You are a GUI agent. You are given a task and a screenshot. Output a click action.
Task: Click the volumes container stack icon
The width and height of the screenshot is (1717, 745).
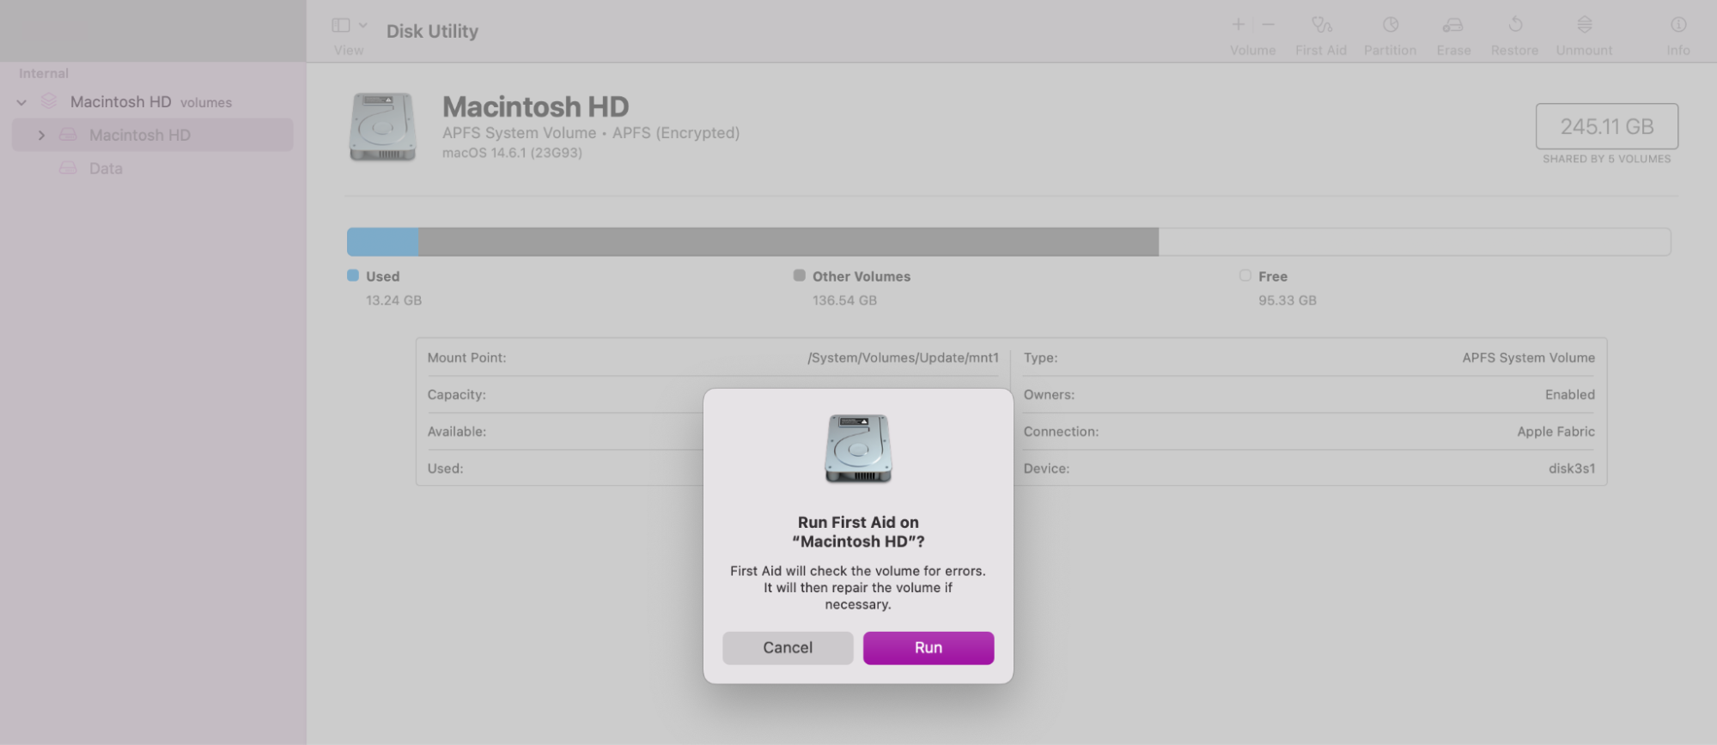pyautogui.click(x=49, y=101)
